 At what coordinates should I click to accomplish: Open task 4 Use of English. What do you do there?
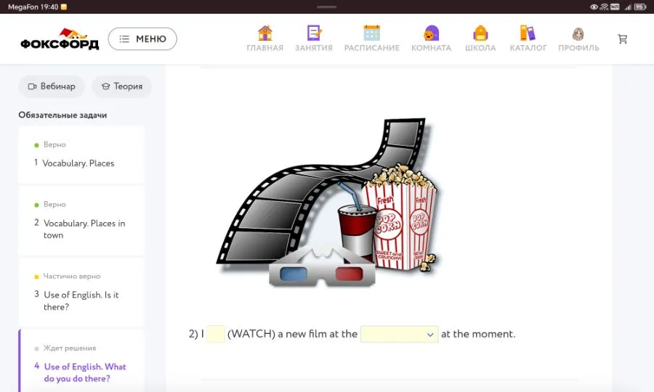click(x=81, y=361)
